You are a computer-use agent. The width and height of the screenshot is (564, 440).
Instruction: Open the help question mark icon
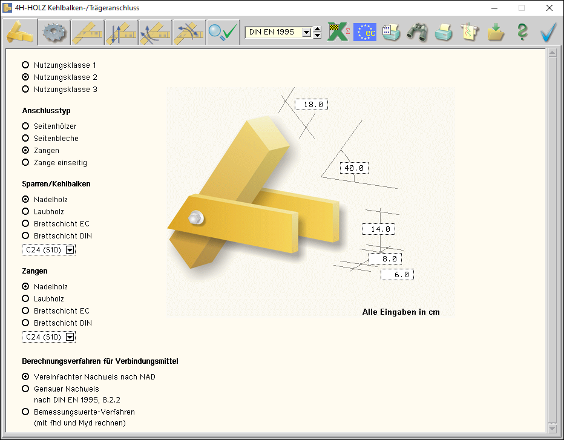522,32
